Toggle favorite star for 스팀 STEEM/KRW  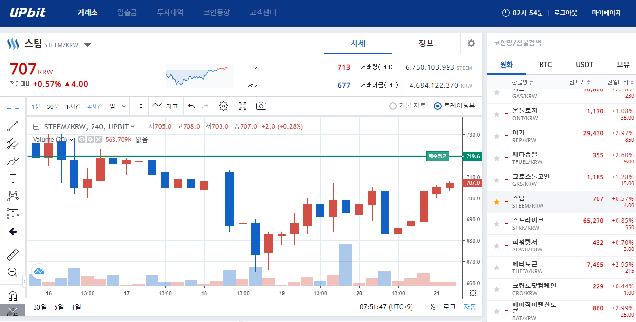[x=497, y=202]
